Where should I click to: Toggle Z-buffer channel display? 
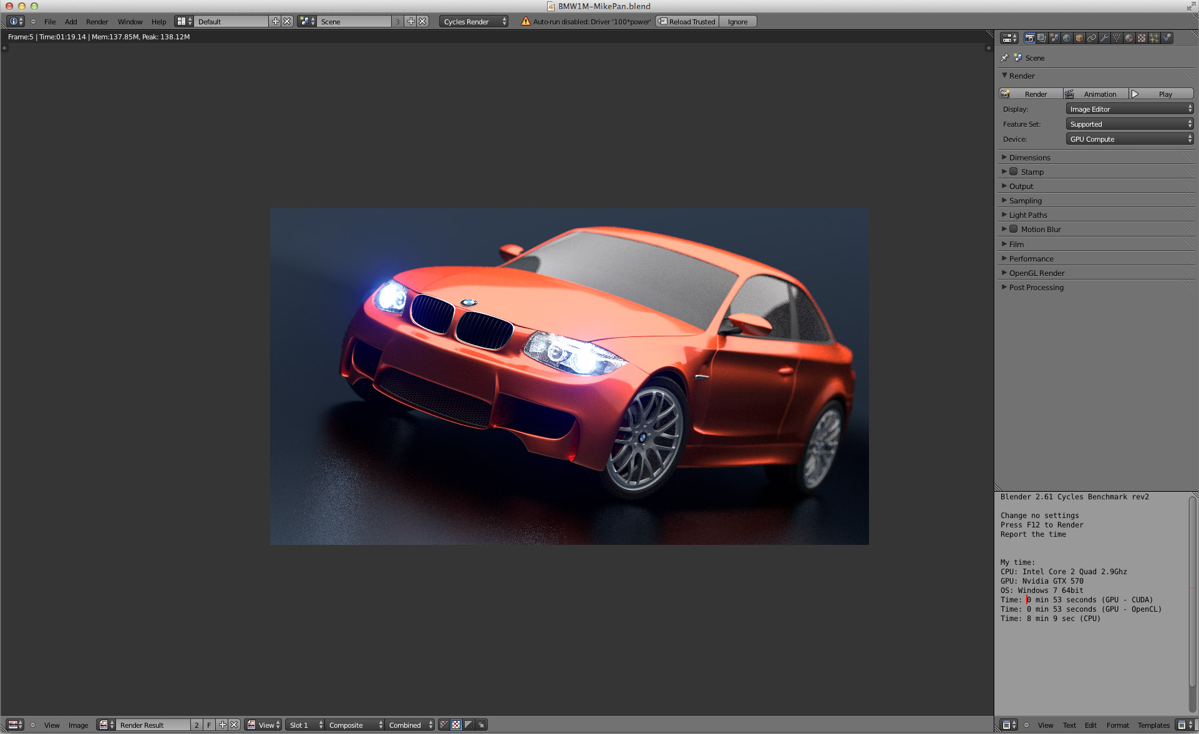pos(481,725)
